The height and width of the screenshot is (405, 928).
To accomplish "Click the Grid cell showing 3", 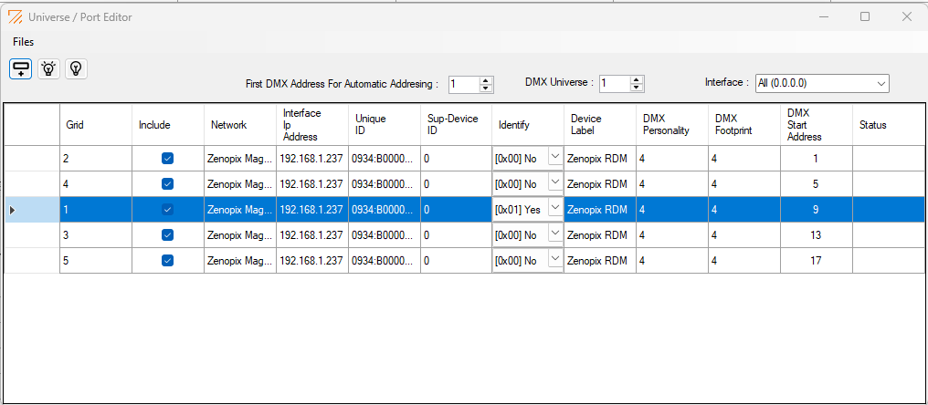I will 96,234.
